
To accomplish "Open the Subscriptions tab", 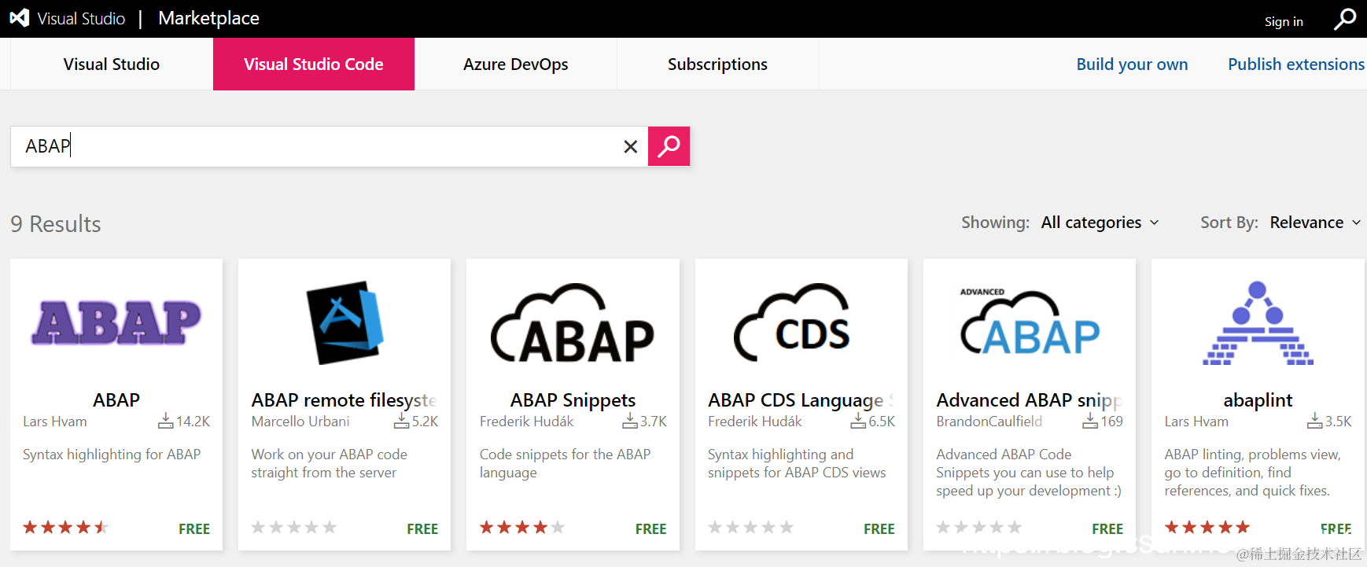I will click(718, 64).
